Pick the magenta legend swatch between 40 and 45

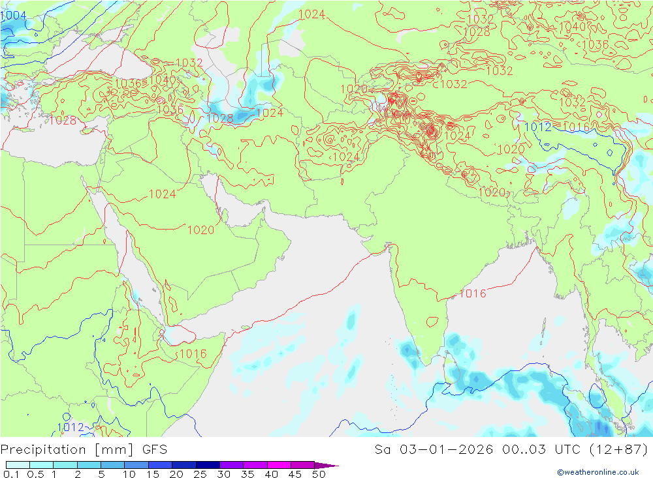[x=279, y=465]
